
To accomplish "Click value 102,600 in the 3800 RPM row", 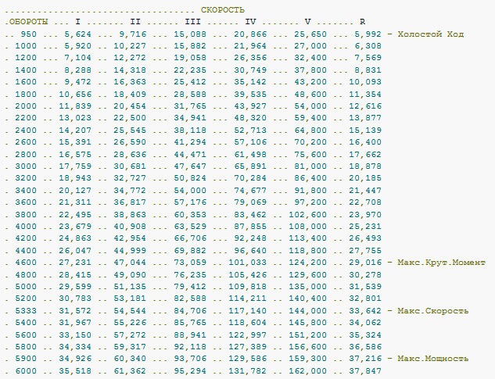I will (308, 215).
